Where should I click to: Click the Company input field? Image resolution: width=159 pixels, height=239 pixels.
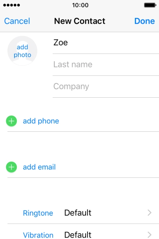[106, 87]
